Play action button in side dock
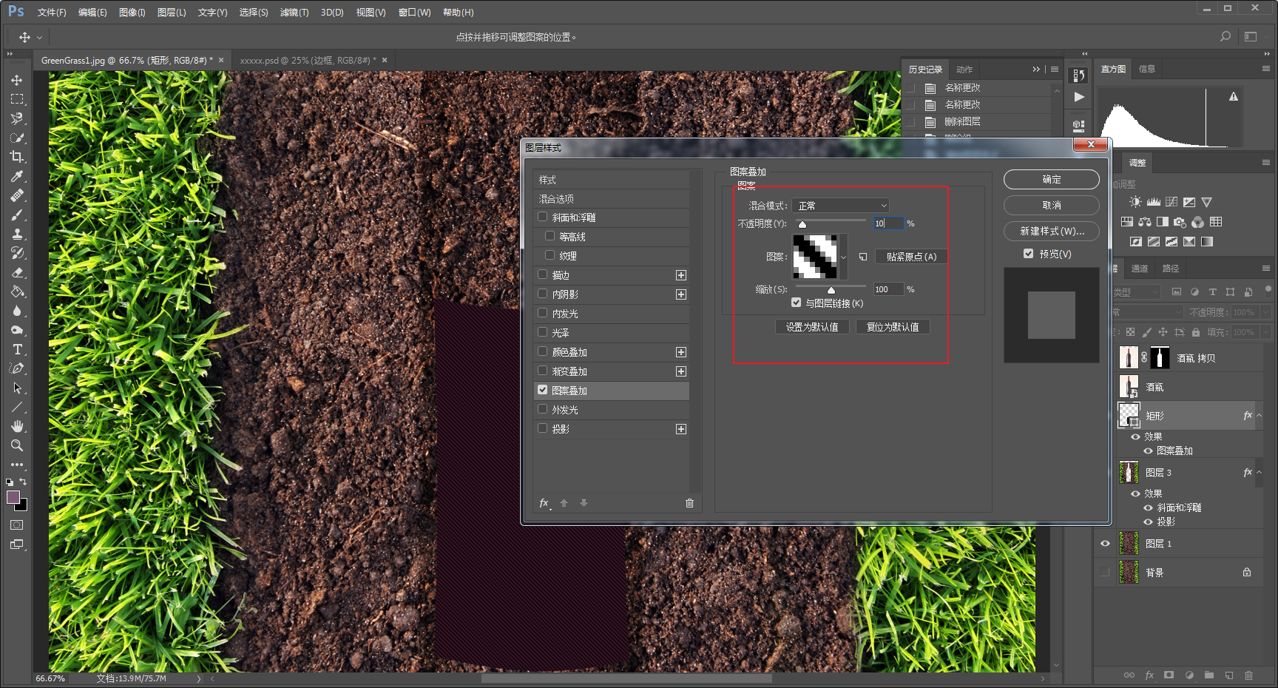Viewport: 1278px width, 688px height. pyautogui.click(x=1079, y=97)
